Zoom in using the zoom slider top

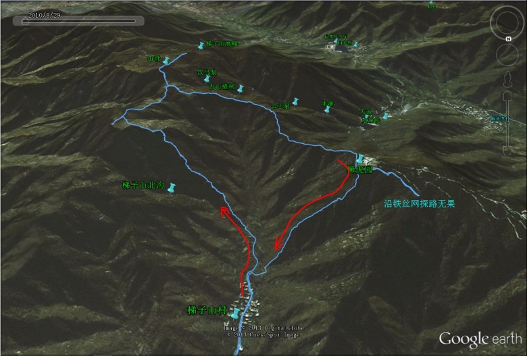tap(507, 96)
